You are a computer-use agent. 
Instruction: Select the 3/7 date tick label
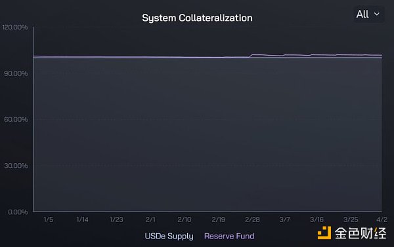tap(284, 219)
